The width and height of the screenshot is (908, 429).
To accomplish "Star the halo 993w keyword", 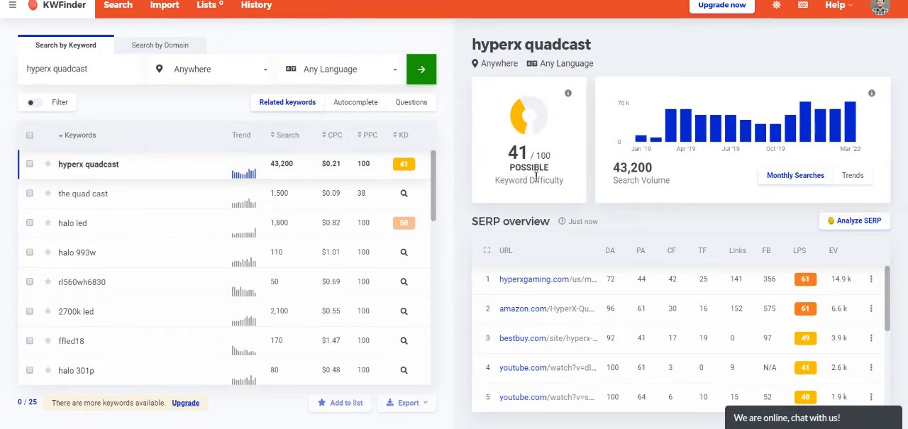I will coord(48,252).
